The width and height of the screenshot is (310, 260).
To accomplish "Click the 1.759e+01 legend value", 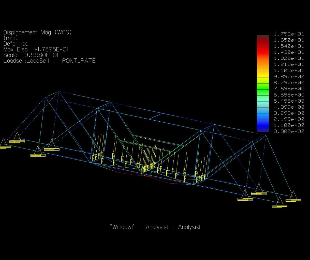I will click(x=289, y=34).
